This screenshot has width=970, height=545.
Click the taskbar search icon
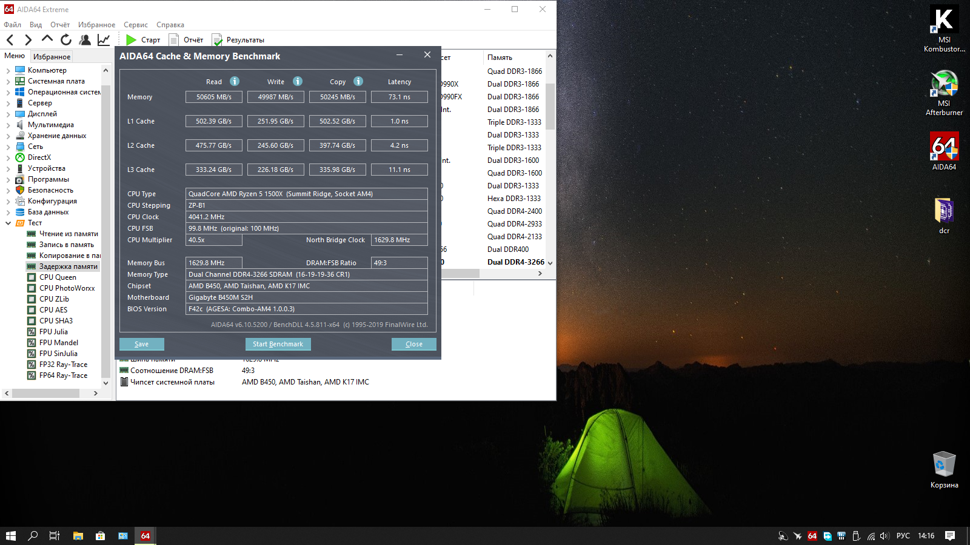pos(33,536)
